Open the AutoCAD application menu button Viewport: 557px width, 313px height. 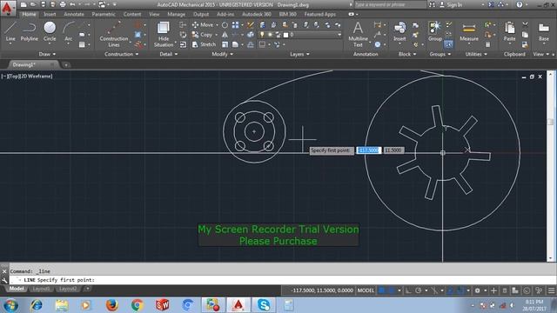8,8
